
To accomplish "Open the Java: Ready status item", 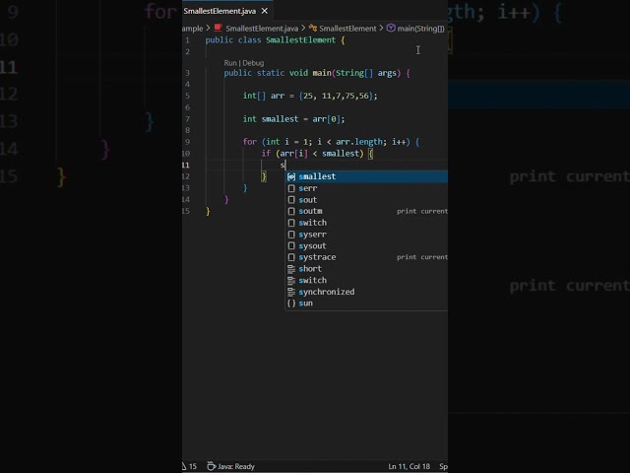I will [231, 466].
